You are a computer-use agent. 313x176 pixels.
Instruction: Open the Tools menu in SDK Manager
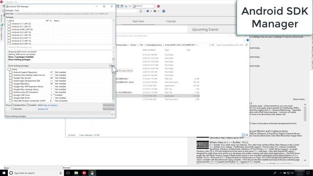click(x=17, y=10)
